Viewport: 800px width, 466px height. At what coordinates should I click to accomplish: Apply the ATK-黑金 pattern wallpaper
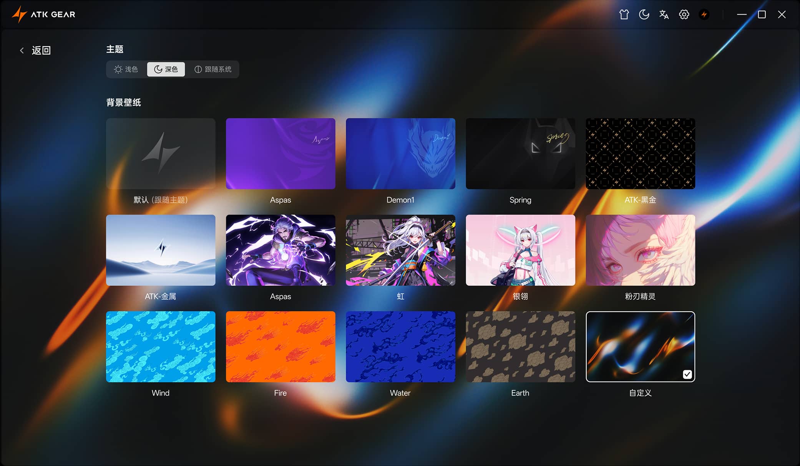click(640, 154)
